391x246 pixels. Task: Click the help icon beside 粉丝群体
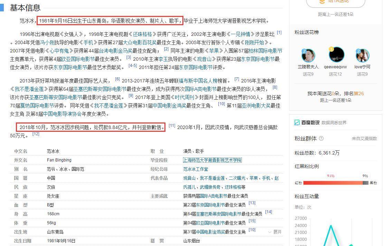pos(321,138)
